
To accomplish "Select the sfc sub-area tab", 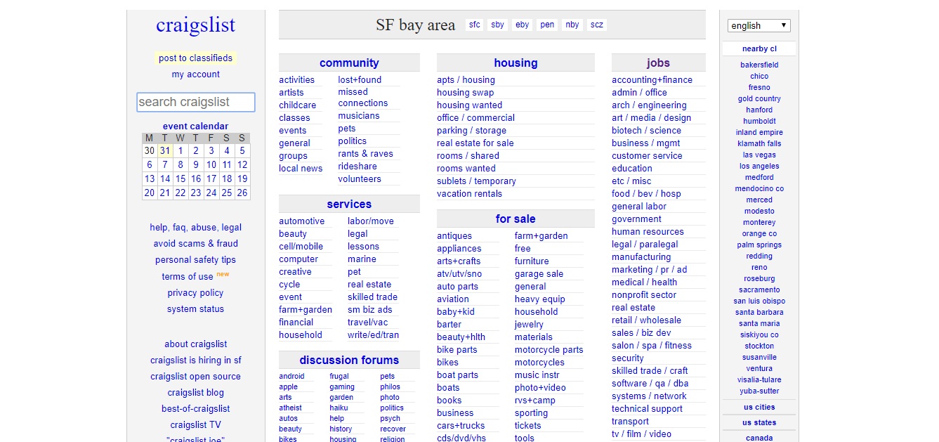I will [x=475, y=25].
